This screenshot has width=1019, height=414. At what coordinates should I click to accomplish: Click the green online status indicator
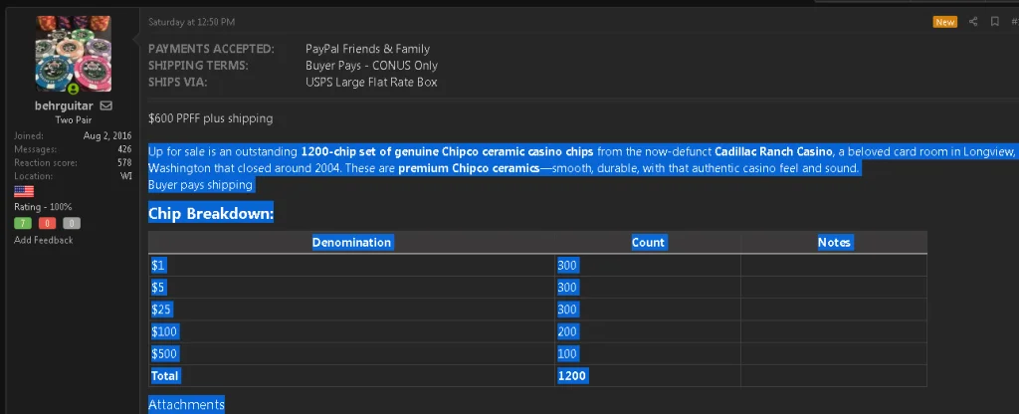pos(74,89)
